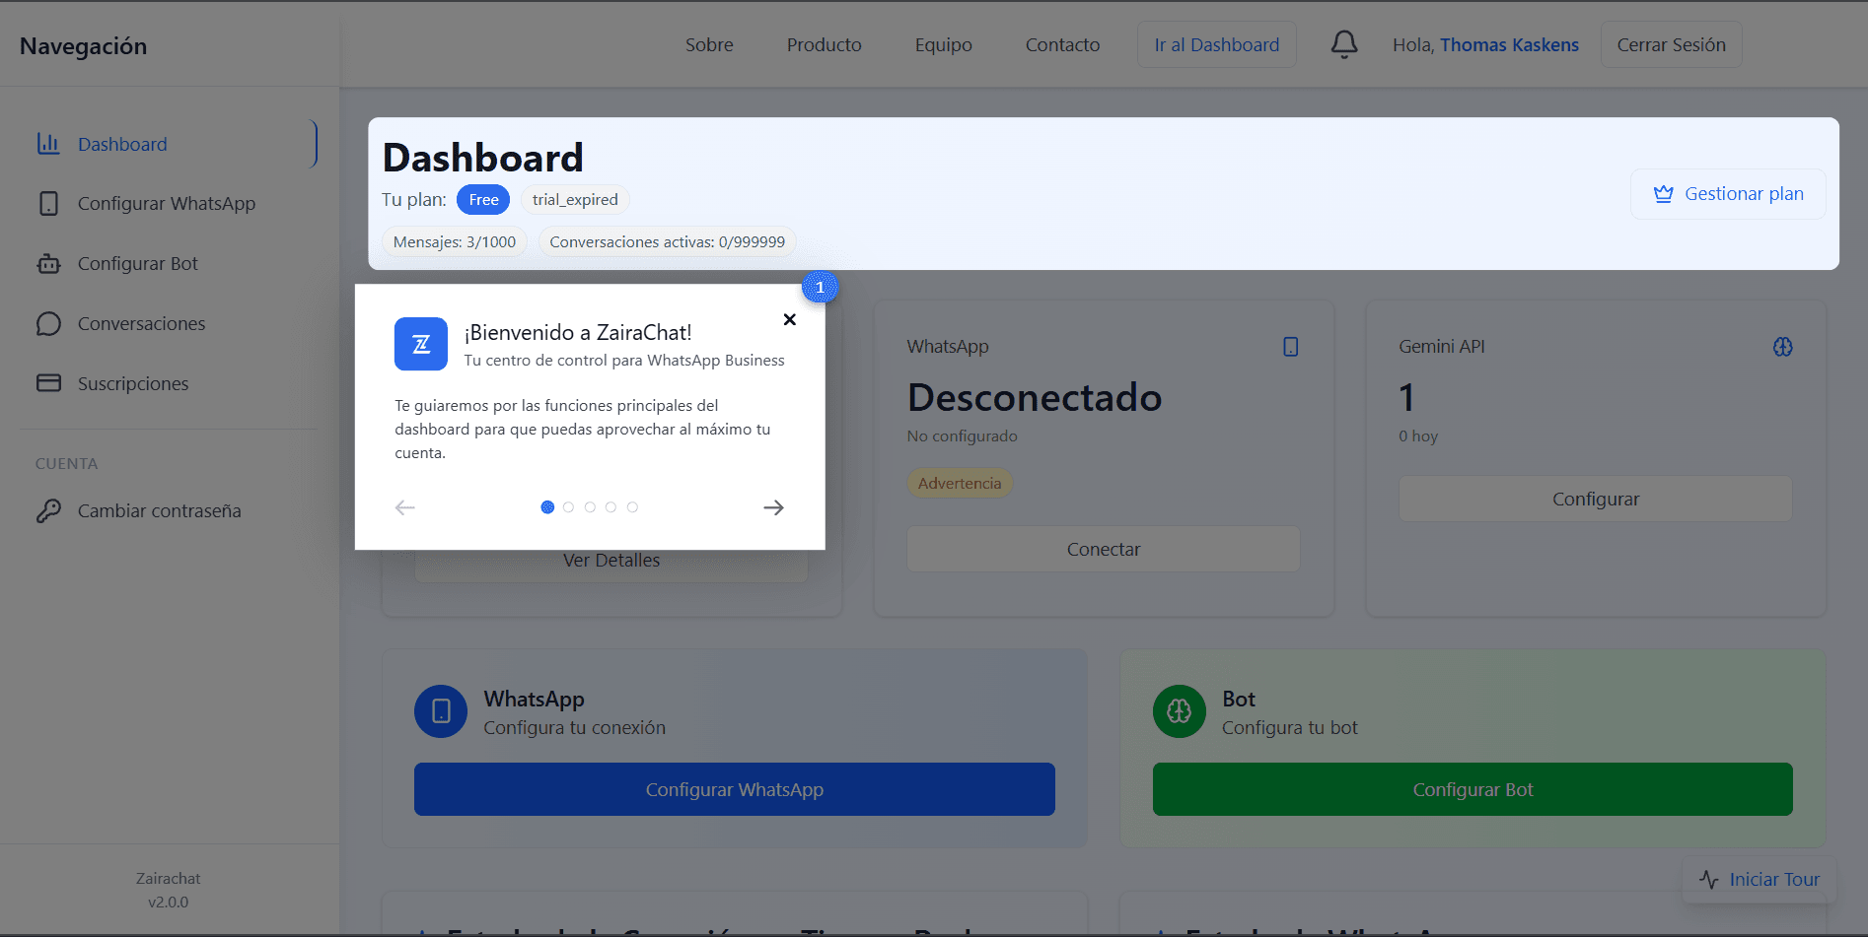
Task: Select the key icon next to Cambiar contraseña
Action: (x=48, y=510)
